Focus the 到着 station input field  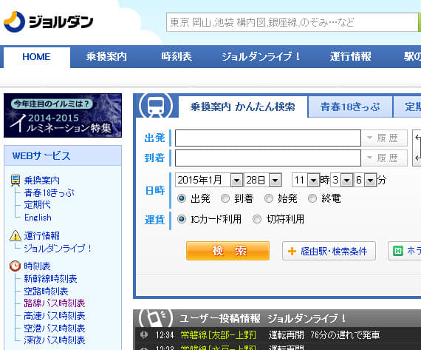tap(267, 158)
